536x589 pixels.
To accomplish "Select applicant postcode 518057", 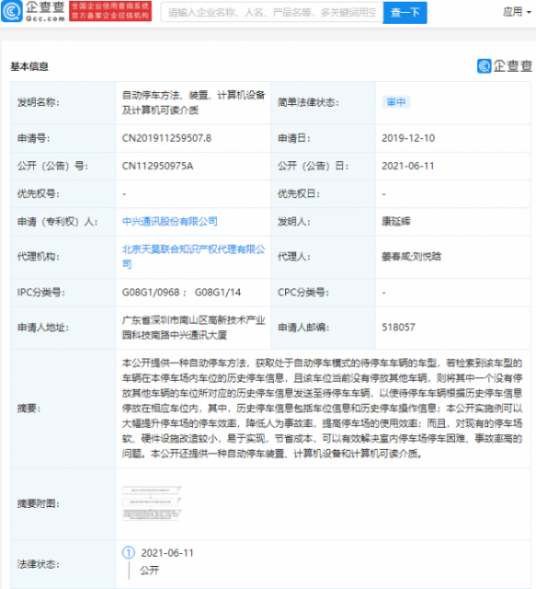I will coord(398,328).
